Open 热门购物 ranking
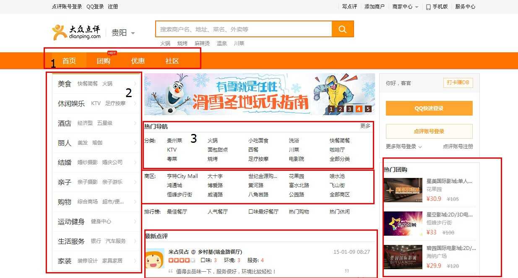518x278 pixels. click(x=299, y=212)
